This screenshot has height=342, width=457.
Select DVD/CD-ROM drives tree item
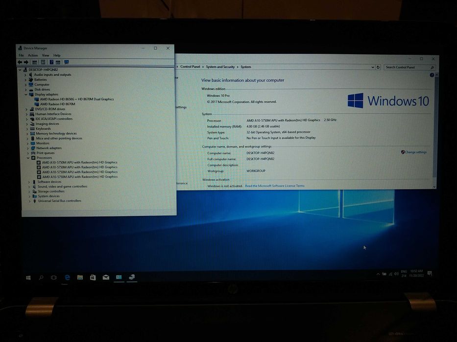50,109
